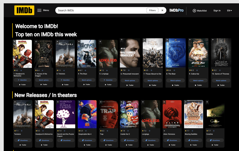This screenshot has height=151, width=239.
Task: Rate Despicable Me 4 with blue star
Action: click(86, 131)
